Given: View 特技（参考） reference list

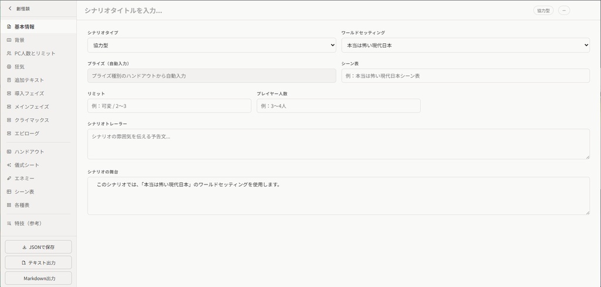Looking at the screenshot, I should pyautogui.click(x=38, y=224).
